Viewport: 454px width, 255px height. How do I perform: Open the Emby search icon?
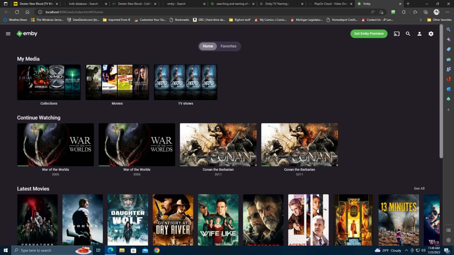[x=408, y=34]
